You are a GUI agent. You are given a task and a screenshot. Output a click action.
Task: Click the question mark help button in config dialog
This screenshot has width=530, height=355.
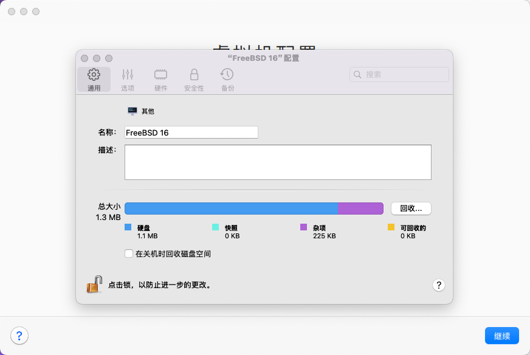point(438,285)
